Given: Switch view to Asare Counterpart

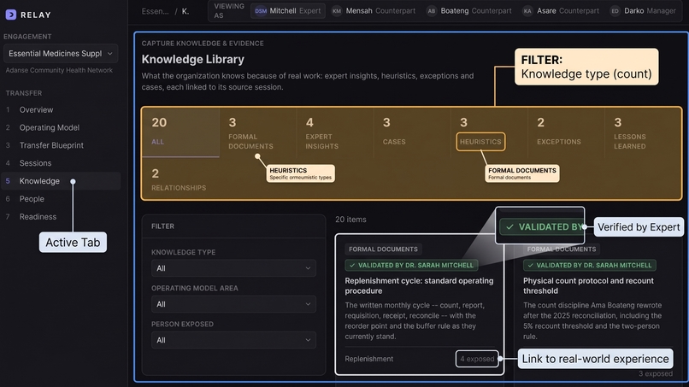Looking at the screenshot, I should [x=561, y=11].
